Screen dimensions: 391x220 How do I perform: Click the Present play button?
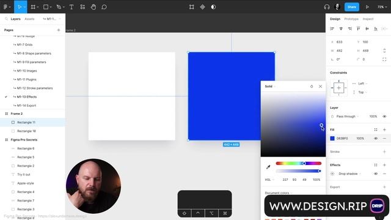click(367, 7)
